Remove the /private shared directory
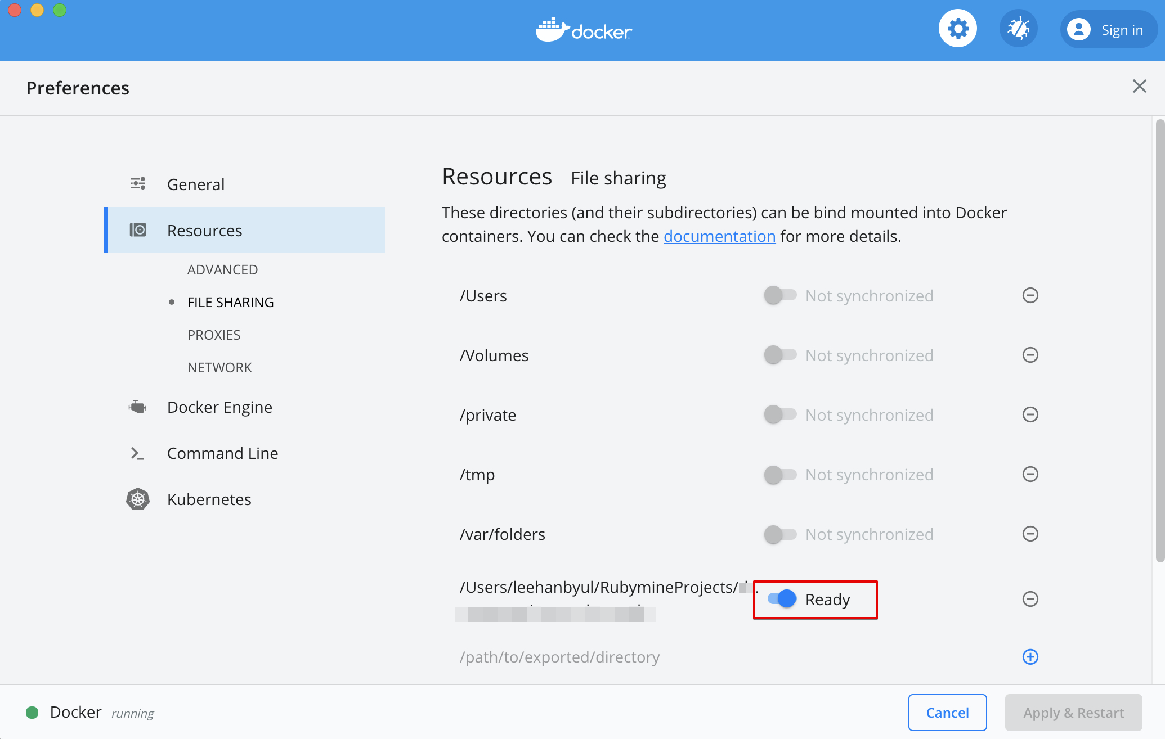Image resolution: width=1165 pixels, height=739 pixels. tap(1030, 414)
